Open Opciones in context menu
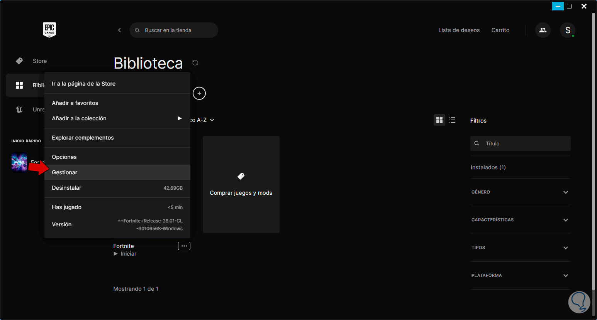 [x=117, y=157]
